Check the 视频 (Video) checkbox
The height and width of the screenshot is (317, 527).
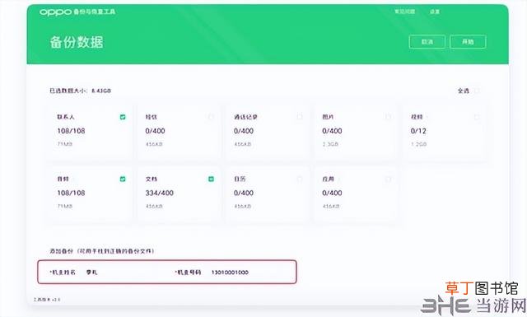point(476,117)
